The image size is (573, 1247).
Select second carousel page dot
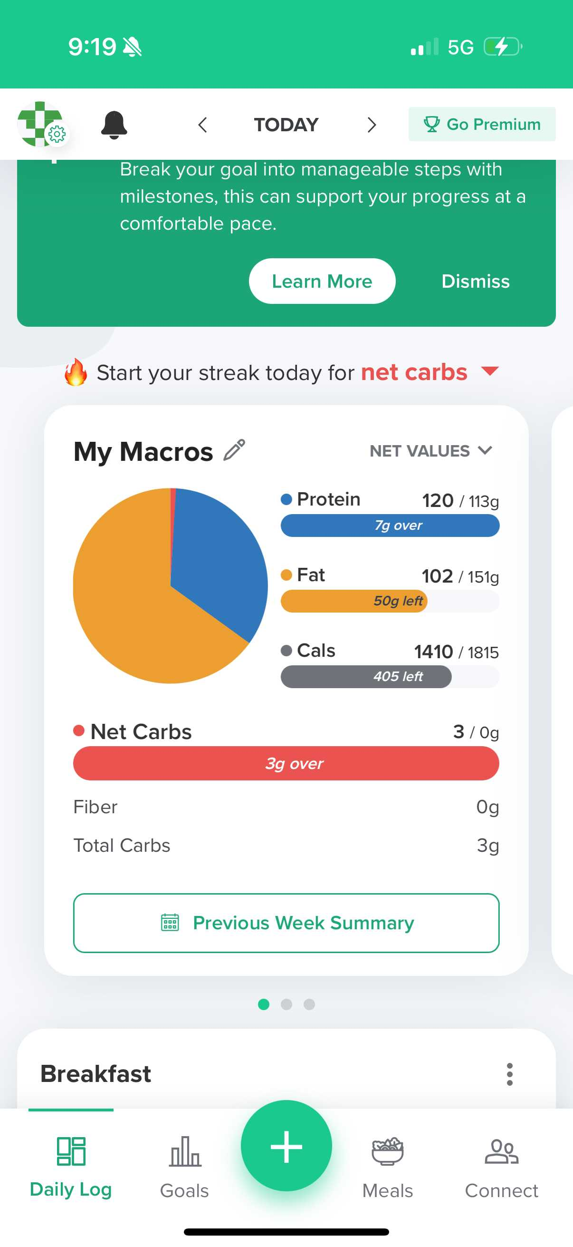pos(286,1004)
